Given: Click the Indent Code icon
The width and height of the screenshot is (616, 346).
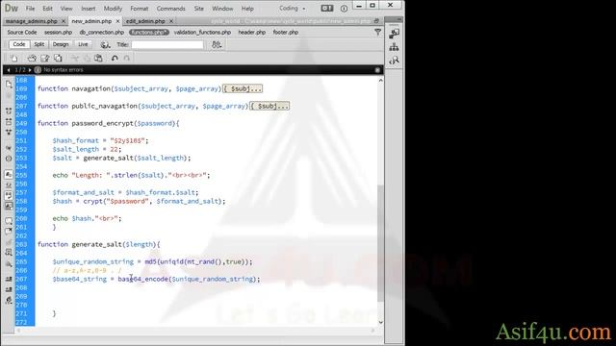Looking at the screenshot, I should click(x=9, y=280).
